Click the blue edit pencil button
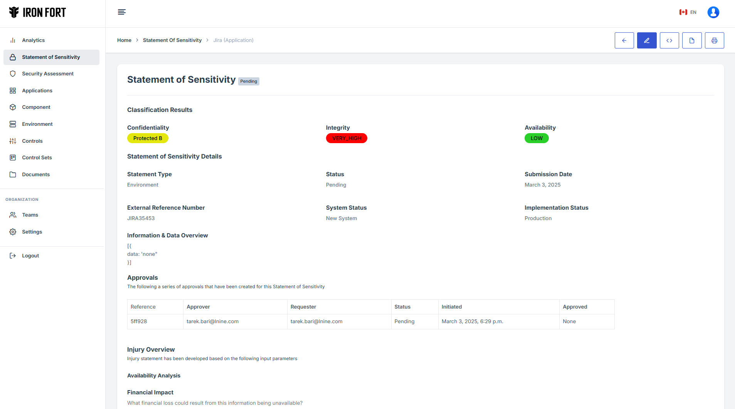The width and height of the screenshot is (735, 409). tap(646, 40)
